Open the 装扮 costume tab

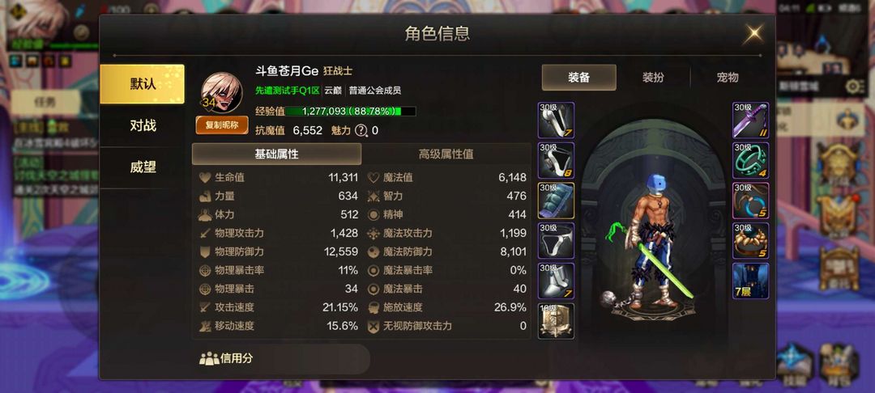[x=653, y=78]
